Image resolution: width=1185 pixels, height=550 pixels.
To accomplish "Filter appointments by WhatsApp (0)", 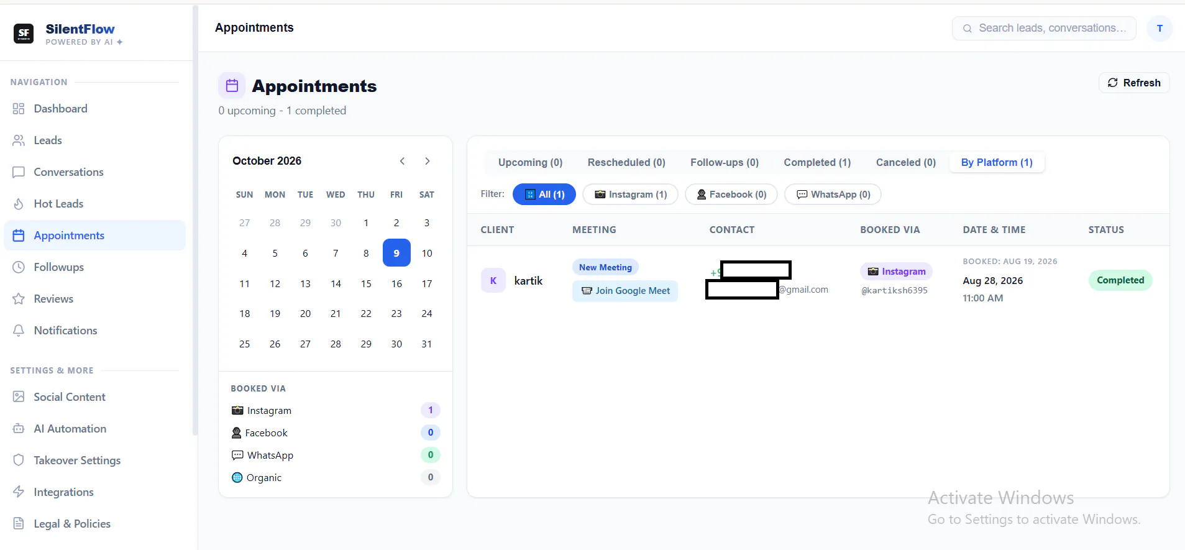I will coord(833,195).
